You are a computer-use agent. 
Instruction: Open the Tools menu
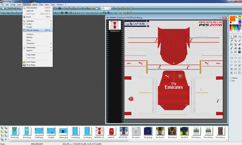(52, 4)
